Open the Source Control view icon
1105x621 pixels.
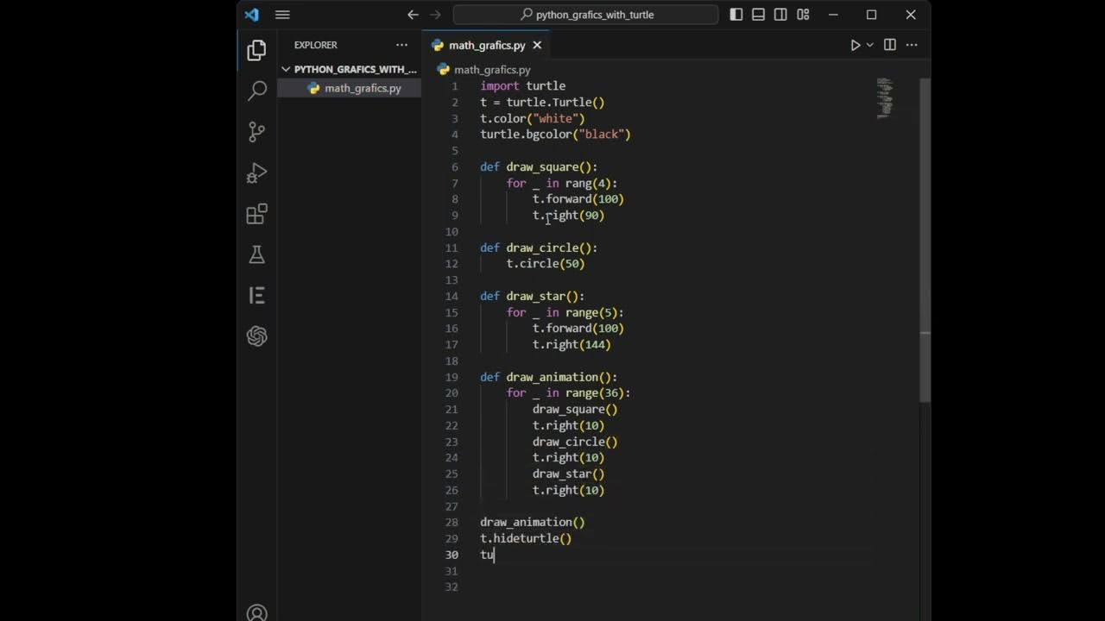[256, 131]
